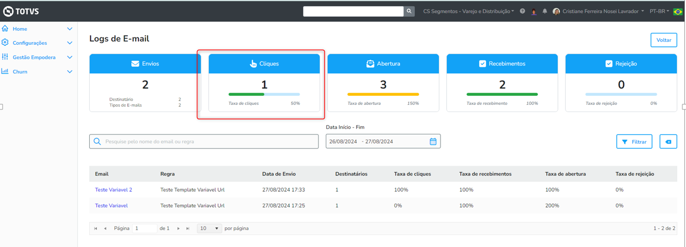Viewport: 686px width, 247px height.
Task: Open CS Segmentos - Varejo e Distribuição dropdown
Action: (x=468, y=11)
